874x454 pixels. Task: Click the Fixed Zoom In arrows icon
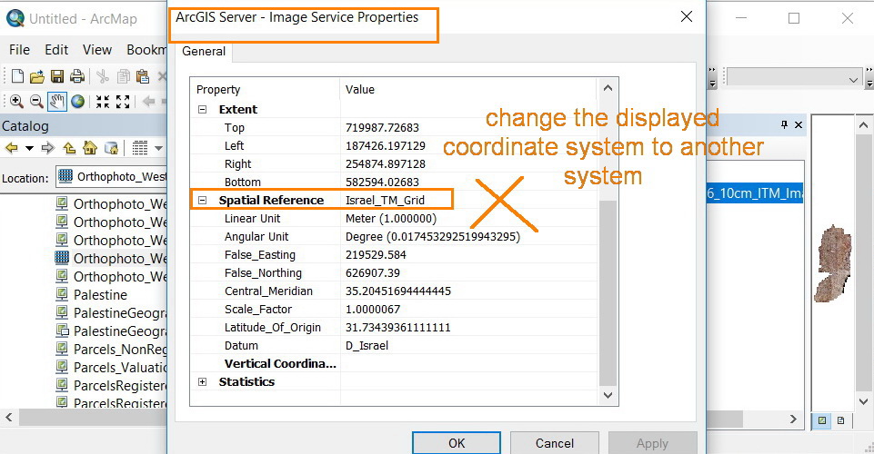pos(103,102)
